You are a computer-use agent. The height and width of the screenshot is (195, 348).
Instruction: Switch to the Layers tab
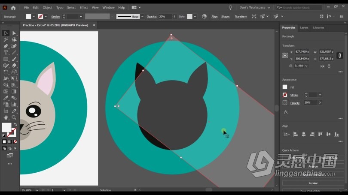pos(304,28)
